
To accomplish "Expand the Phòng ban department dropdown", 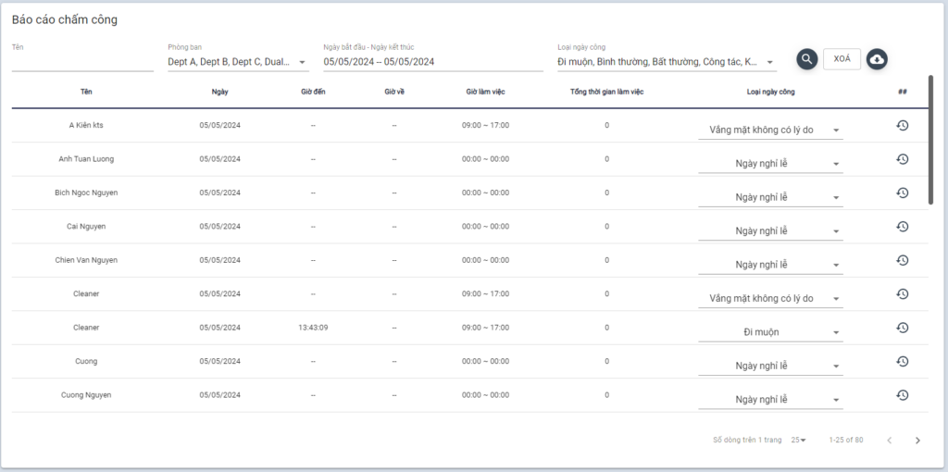I will pos(302,63).
